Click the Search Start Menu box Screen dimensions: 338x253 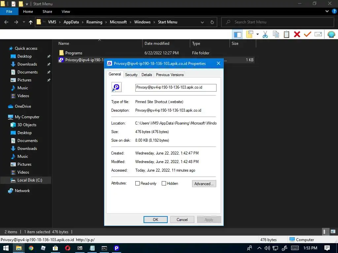(277, 22)
